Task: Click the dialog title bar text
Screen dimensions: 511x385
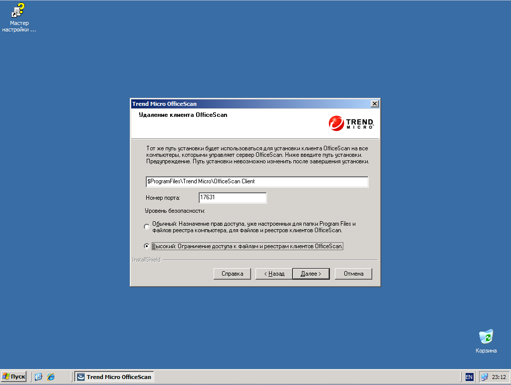Action: (x=164, y=104)
